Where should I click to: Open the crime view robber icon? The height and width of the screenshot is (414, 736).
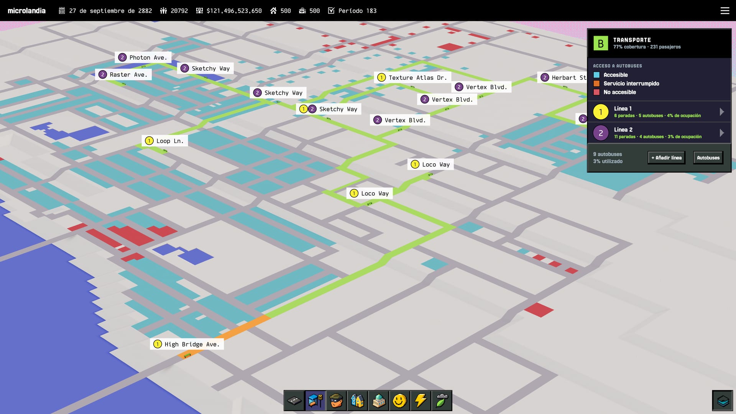(x=337, y=401)
